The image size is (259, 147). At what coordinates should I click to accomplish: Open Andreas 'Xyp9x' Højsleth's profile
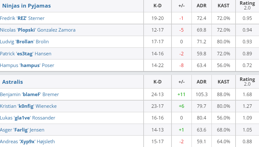pos(27,142)
